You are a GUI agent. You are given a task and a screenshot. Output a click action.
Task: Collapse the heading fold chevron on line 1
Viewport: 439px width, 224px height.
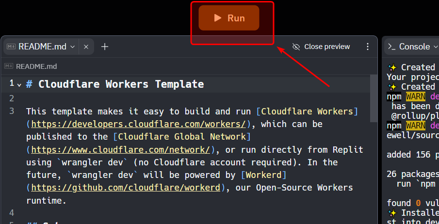tap(19, 85)
